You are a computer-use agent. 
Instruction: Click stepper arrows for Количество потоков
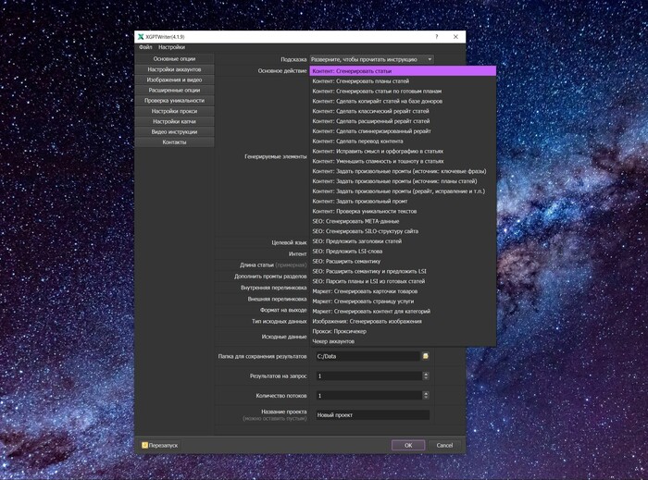click(425, 396)
